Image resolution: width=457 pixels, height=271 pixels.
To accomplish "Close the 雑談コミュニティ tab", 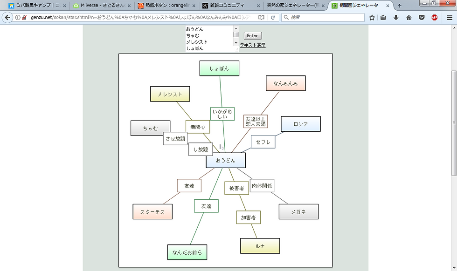I will point(258,6).
